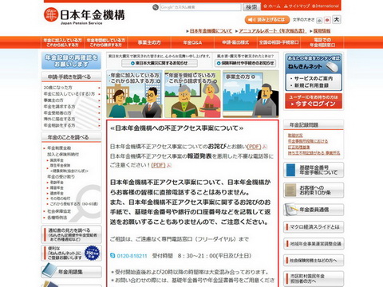This screenshot has width=383, height=287.
Task: Set text size to small (小)
Action: coord(319,20)
